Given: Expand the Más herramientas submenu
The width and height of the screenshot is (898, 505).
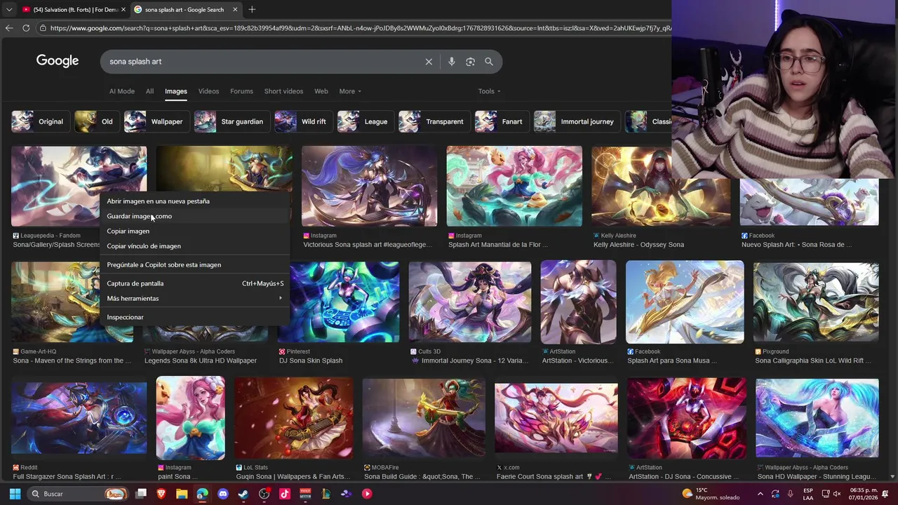Looking at the screenshot, I should pos(194,298).
